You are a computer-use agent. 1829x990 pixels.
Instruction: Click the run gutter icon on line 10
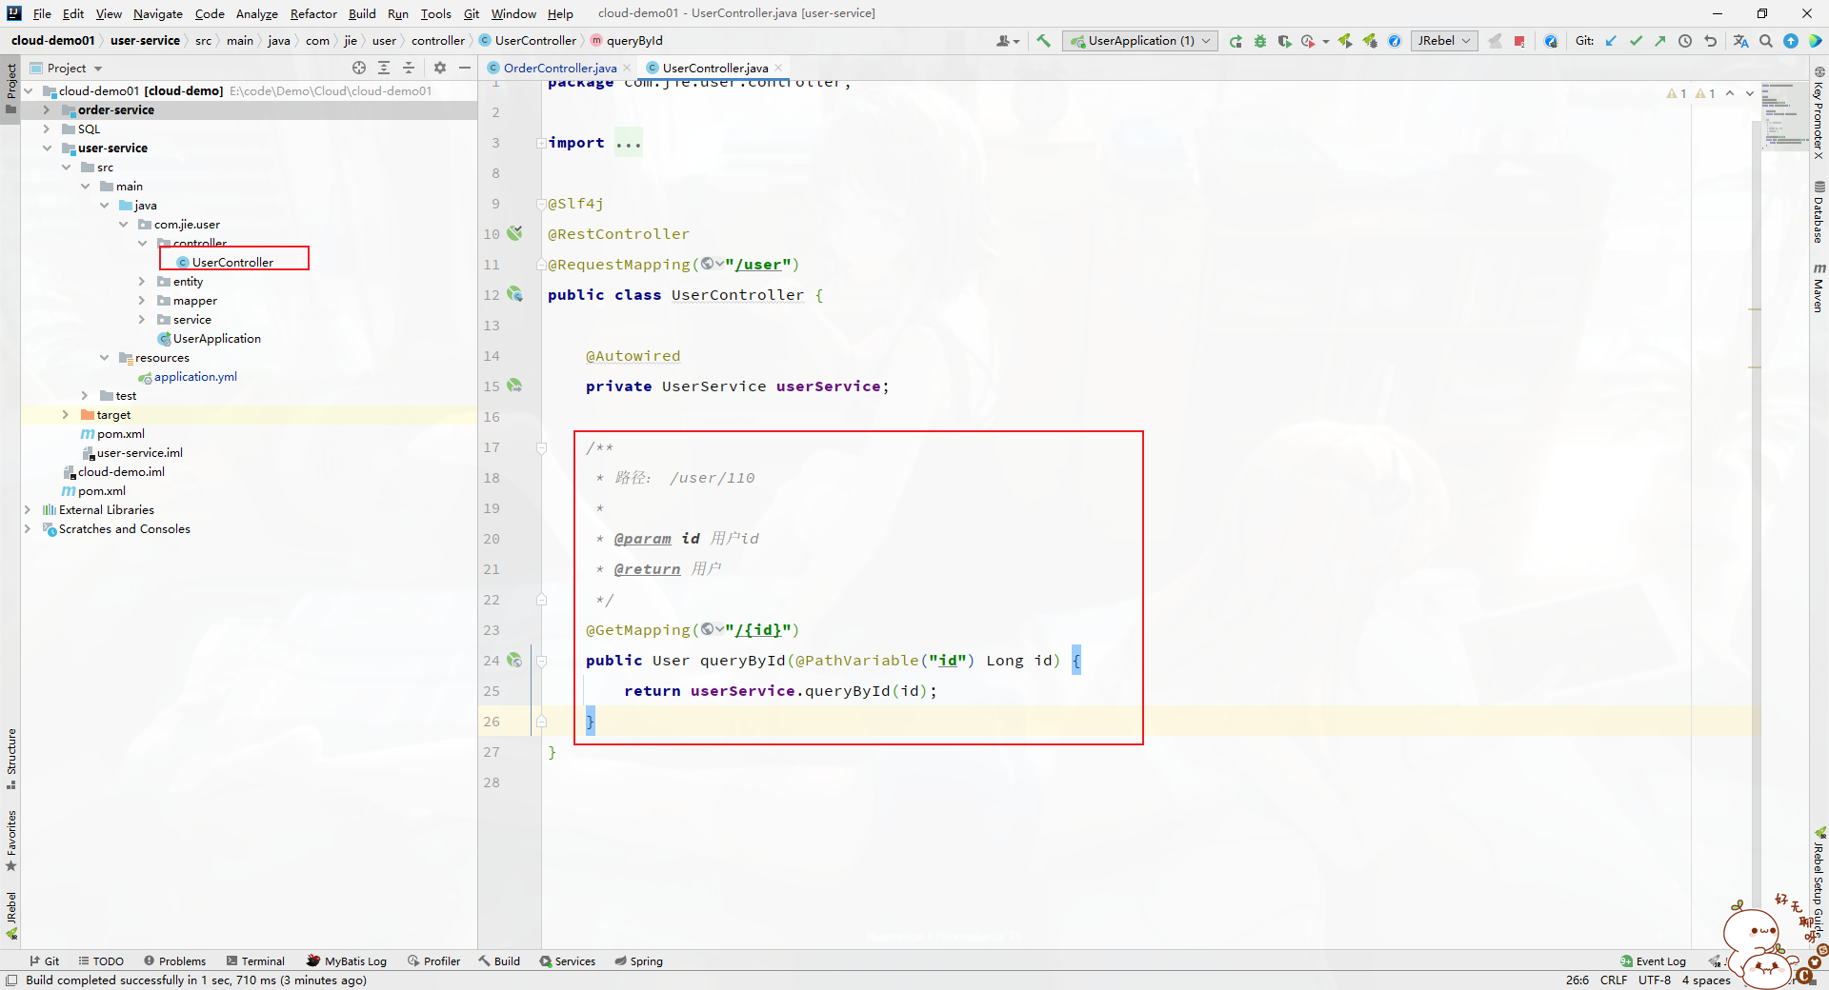point(514,233)
